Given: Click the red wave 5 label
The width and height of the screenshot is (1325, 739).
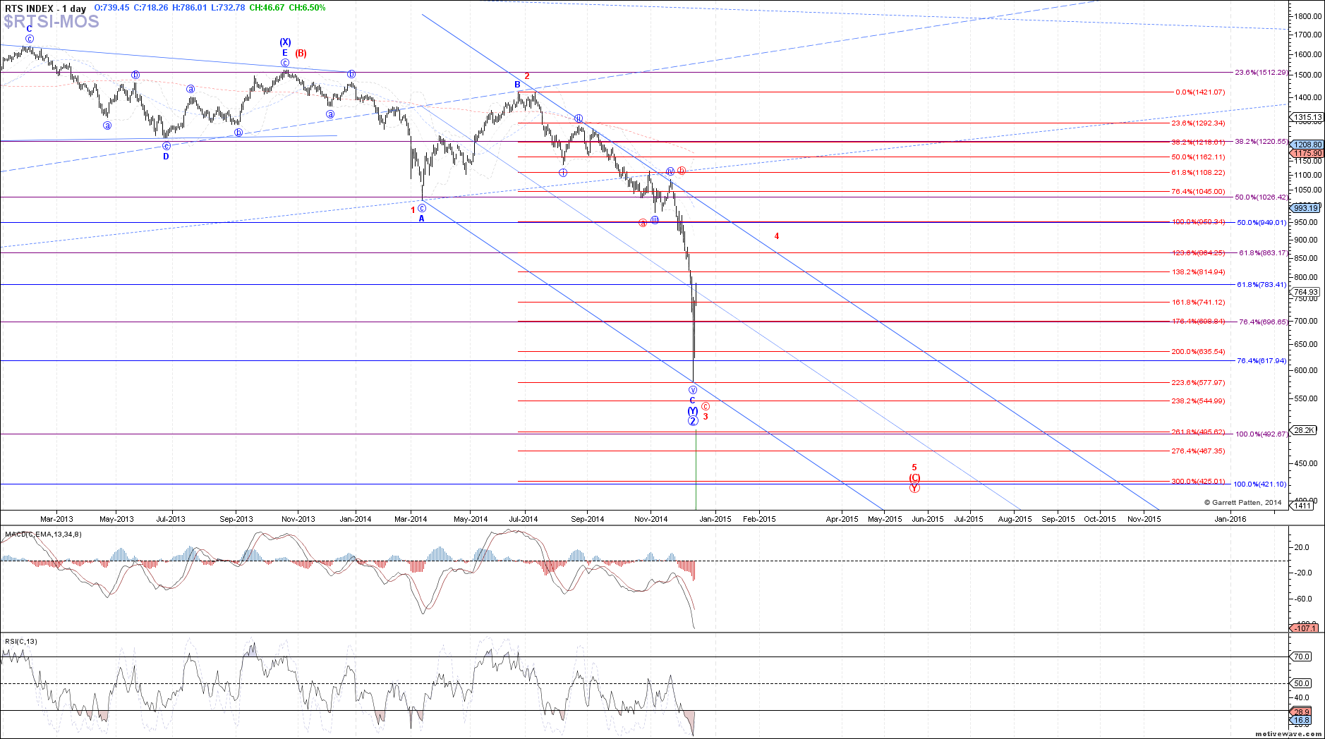Looking at the screenshot, I should click(914, 468).
